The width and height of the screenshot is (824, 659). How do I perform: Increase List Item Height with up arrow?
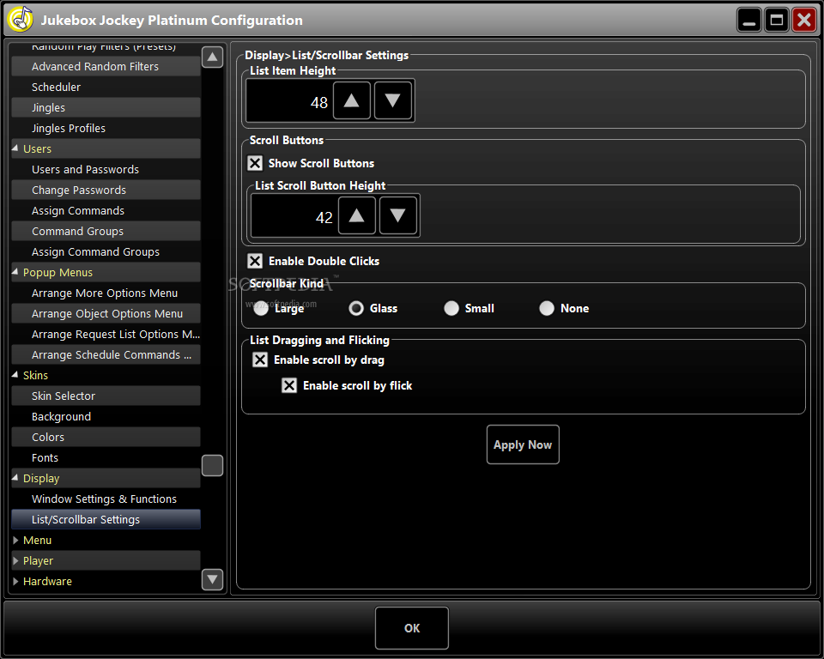click(352, 100)
